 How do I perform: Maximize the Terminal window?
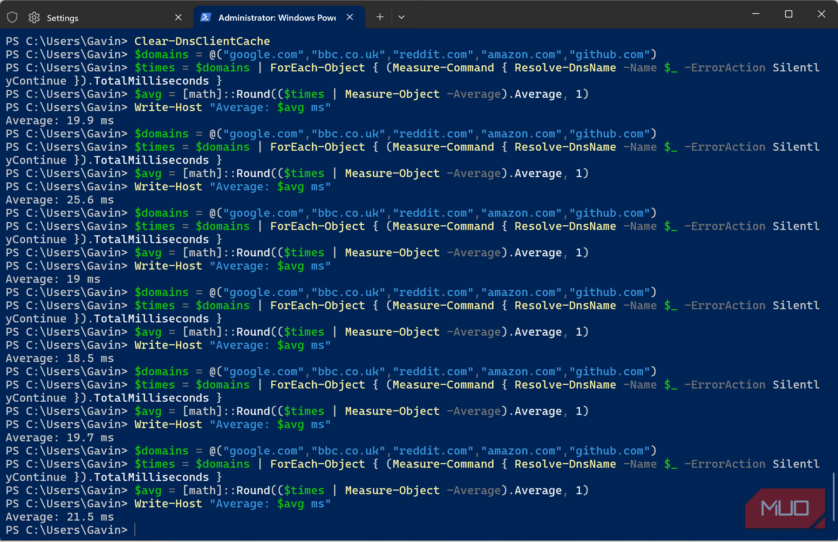pyautogui.click(x=789, y=14)
